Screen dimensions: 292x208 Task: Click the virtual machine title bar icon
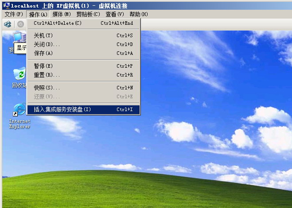(7, 6)
